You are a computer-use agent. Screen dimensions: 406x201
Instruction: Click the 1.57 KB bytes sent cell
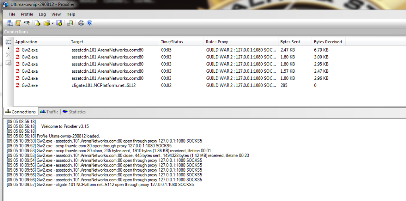[287, 71]
